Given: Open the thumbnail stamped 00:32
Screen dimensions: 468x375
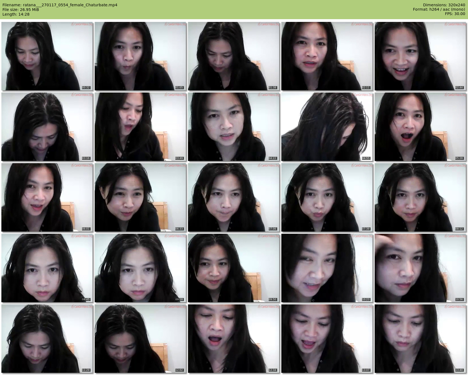Looking at the screenshot, I should click(47, 56).
